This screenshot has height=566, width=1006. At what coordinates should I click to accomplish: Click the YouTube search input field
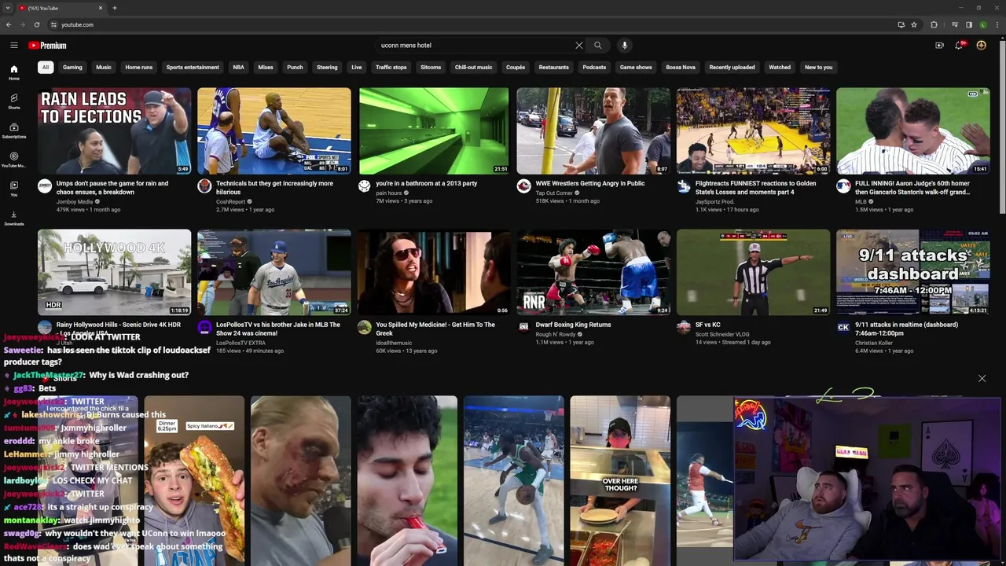pyautogui.click(x=475, y=46)
